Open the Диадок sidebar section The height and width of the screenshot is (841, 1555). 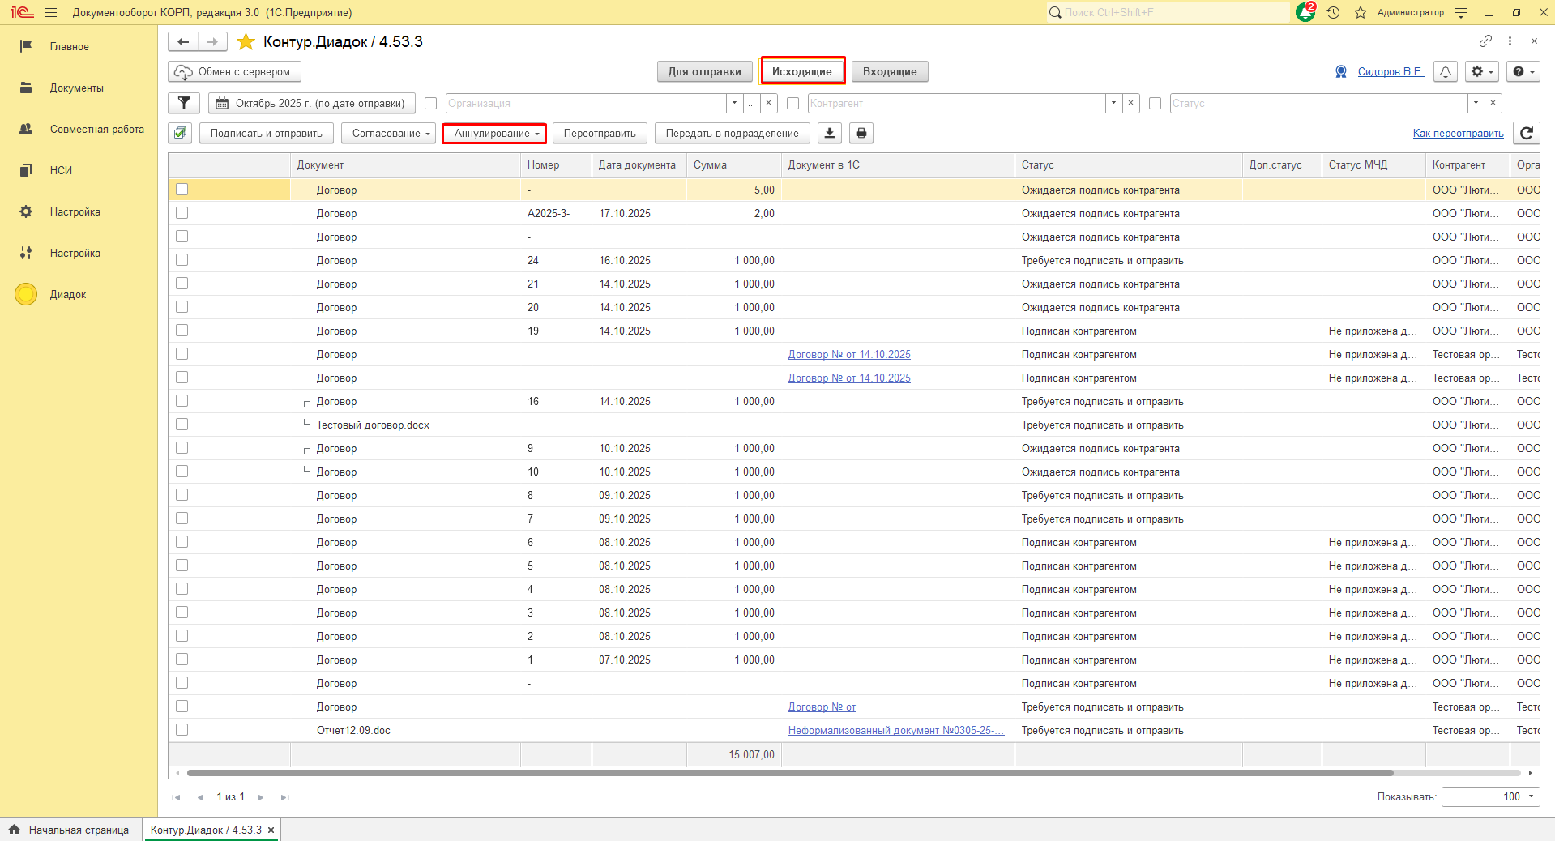point(68,294)
